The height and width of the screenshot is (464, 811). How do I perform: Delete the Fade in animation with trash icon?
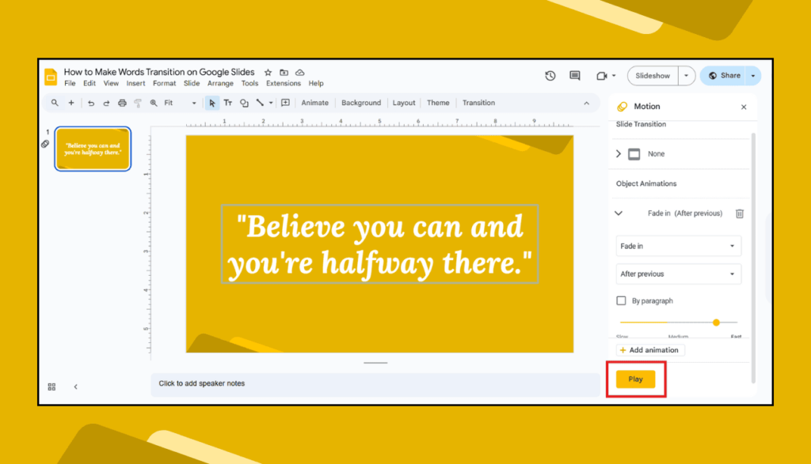pyautogui.click(x=739, y=213)
